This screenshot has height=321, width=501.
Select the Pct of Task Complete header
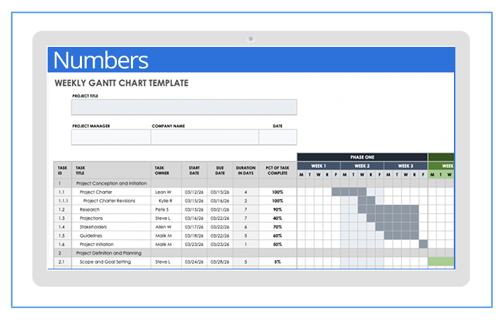click(x=277, y=170)
